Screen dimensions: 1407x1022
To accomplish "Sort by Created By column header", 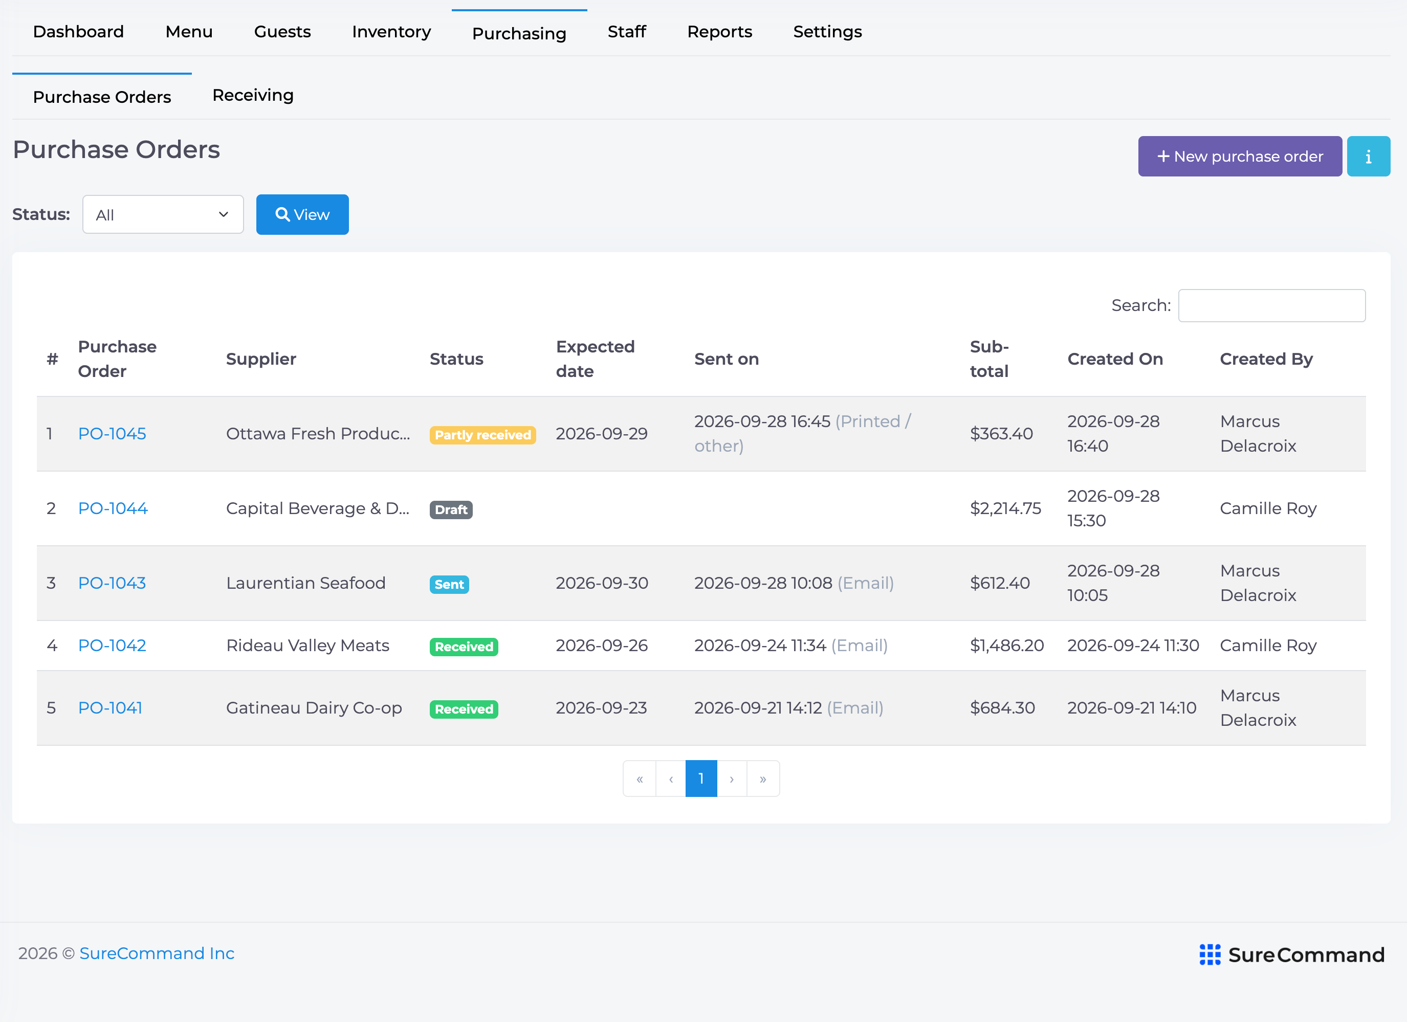I will point(1266,359).
